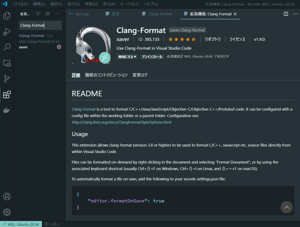Select the 変更ログ tab
This screenshot has height=227, width=300.
click(140, 75)
